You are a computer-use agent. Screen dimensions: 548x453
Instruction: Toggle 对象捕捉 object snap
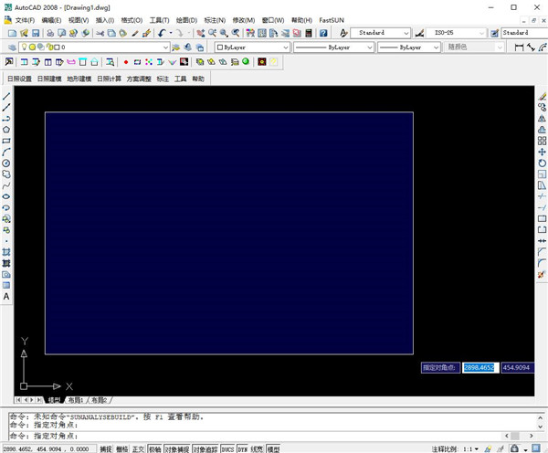[x=177, y=448]
